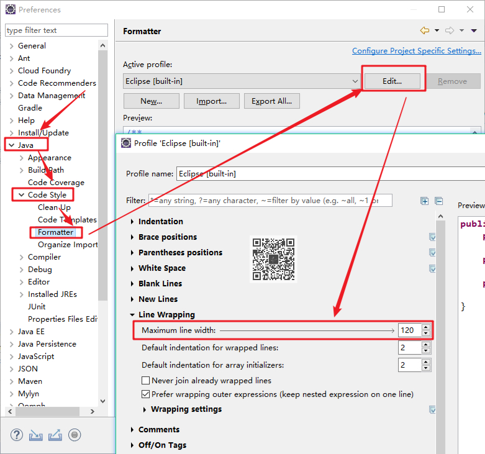485x454 pixels.
Task: Expand the Parentheses positions section
Action: coord(132,253)
